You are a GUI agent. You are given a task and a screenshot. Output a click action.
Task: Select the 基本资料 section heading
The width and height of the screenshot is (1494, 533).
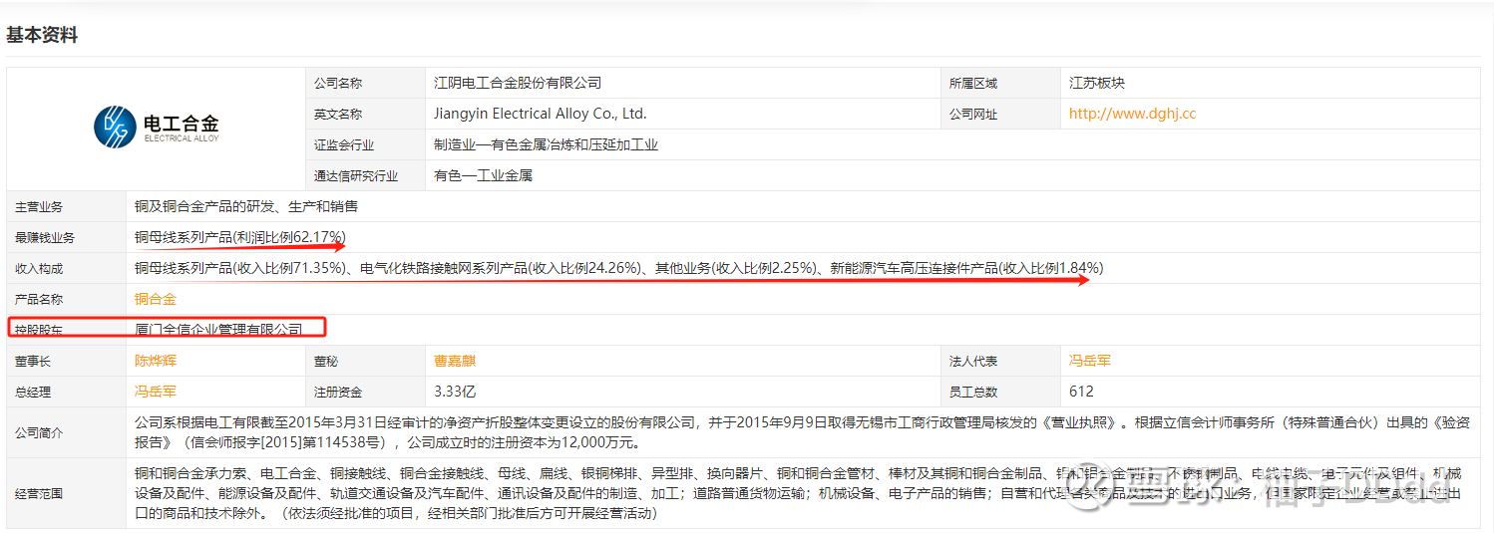pyautogui.click(x=42, y=35)
